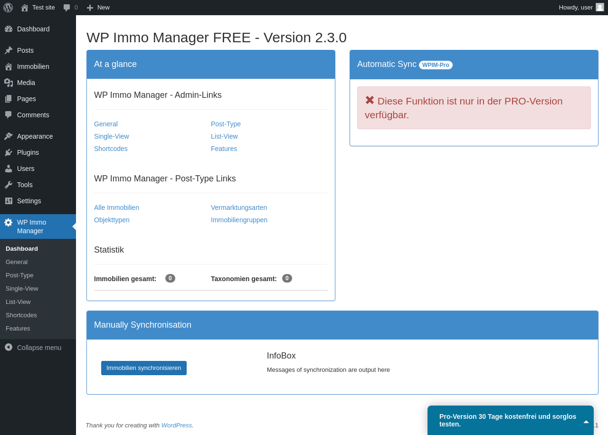Click the WPIM-Pro badge
608x435 pixels.
(x=436, y=65)
